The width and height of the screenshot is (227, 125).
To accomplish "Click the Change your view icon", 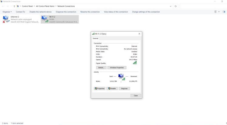I will [x=216, y=12].
